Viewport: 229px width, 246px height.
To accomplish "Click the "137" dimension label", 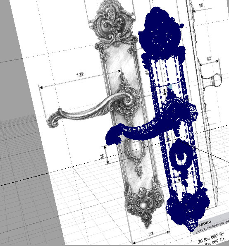I will click(80, 75).
